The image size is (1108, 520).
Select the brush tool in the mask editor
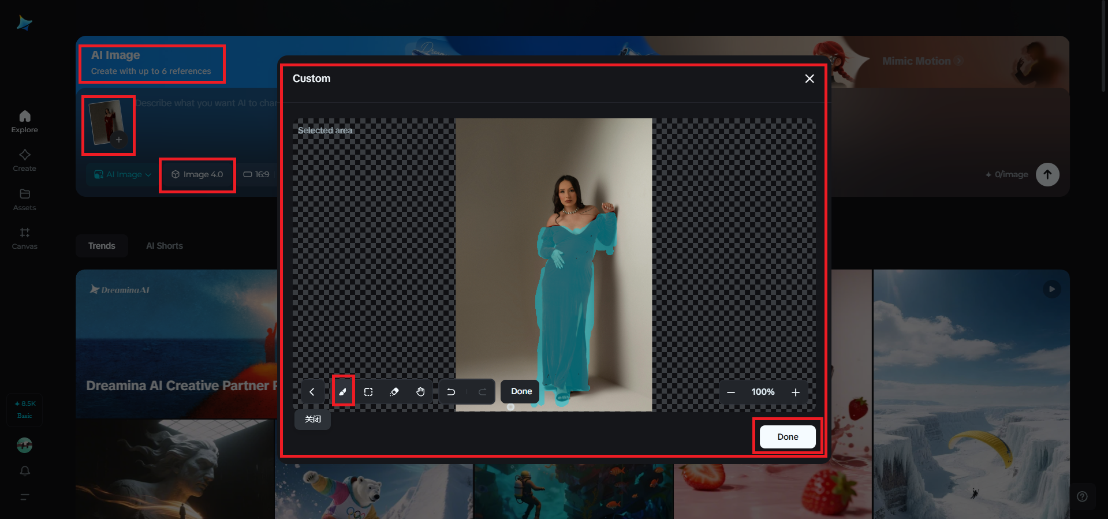pos(343,391)
